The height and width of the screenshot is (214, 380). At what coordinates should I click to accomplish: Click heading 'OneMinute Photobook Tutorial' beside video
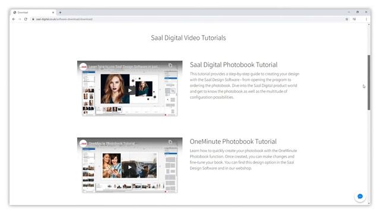pyautogui.click(x=233, y=141)
